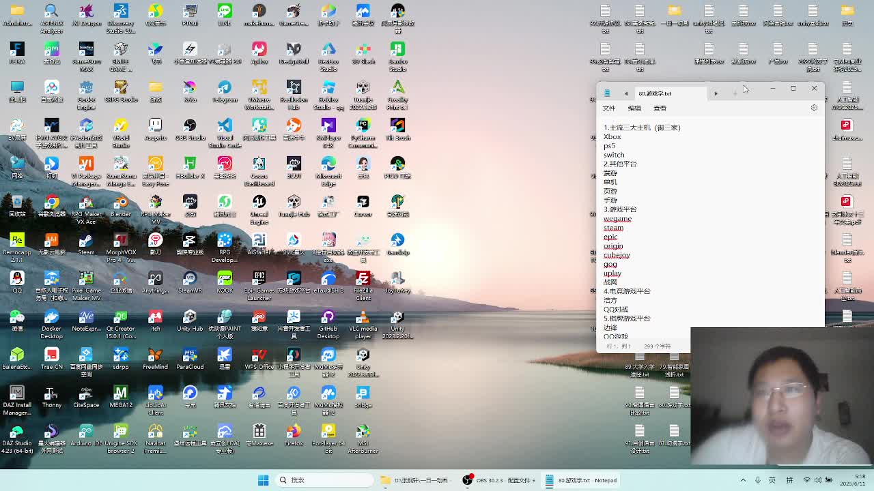Open the Windows Start button
This screenshot has width=874, height=491.
pyautogui.click(x=263, y=480)
